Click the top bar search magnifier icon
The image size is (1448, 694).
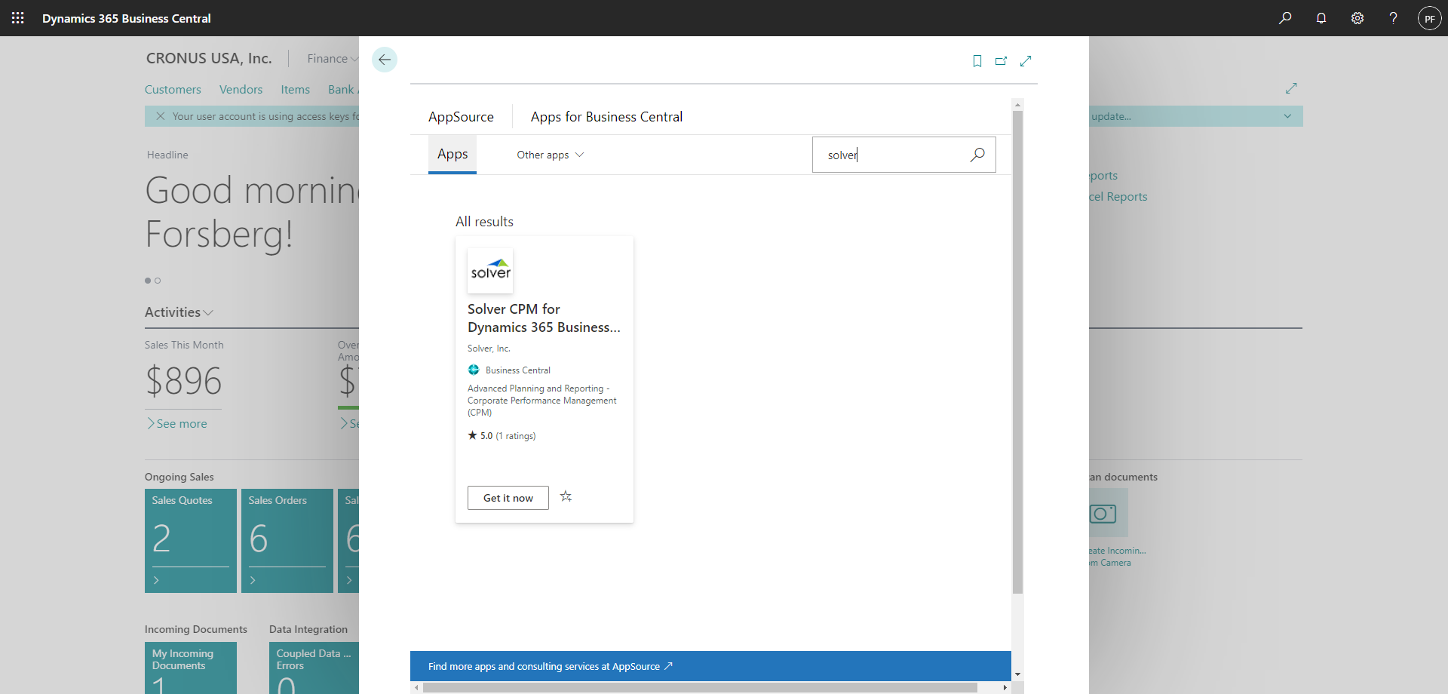[1285, 18]
